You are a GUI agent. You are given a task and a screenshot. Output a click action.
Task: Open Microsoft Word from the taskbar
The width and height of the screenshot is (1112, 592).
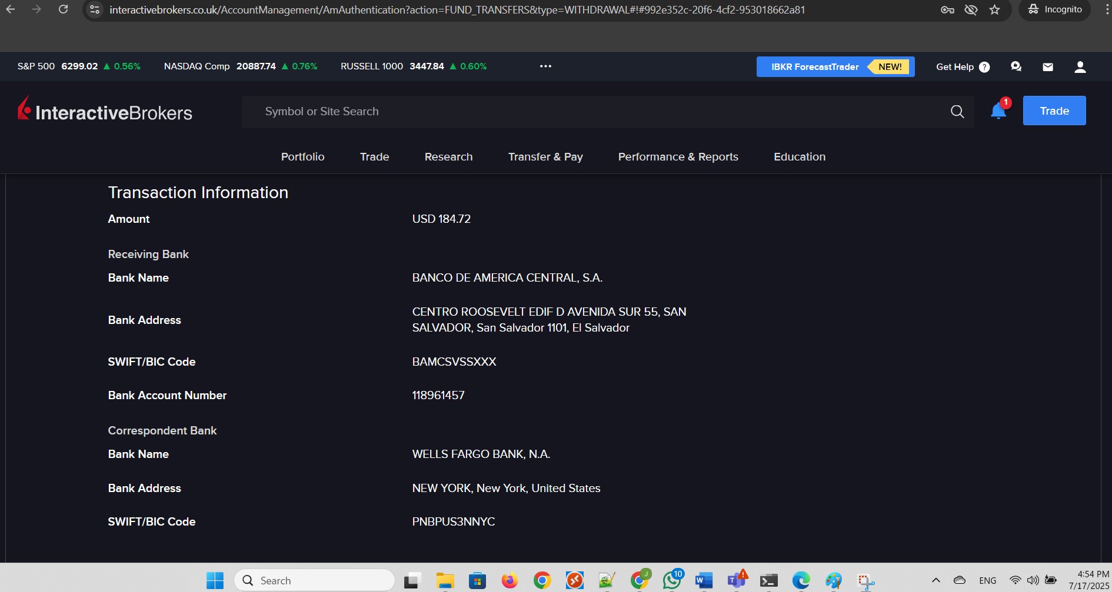coord(704,581)
